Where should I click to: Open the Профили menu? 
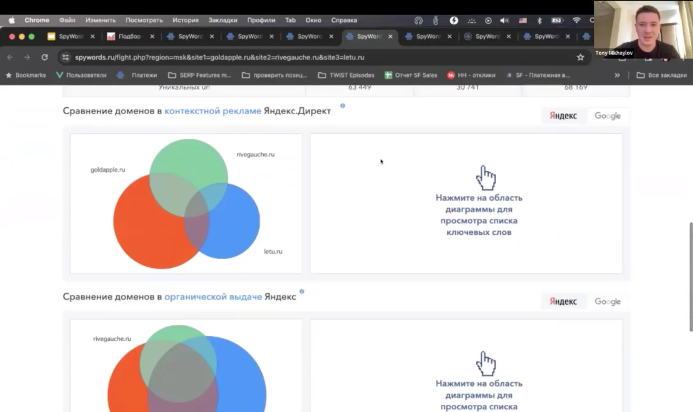click(261, 20)
